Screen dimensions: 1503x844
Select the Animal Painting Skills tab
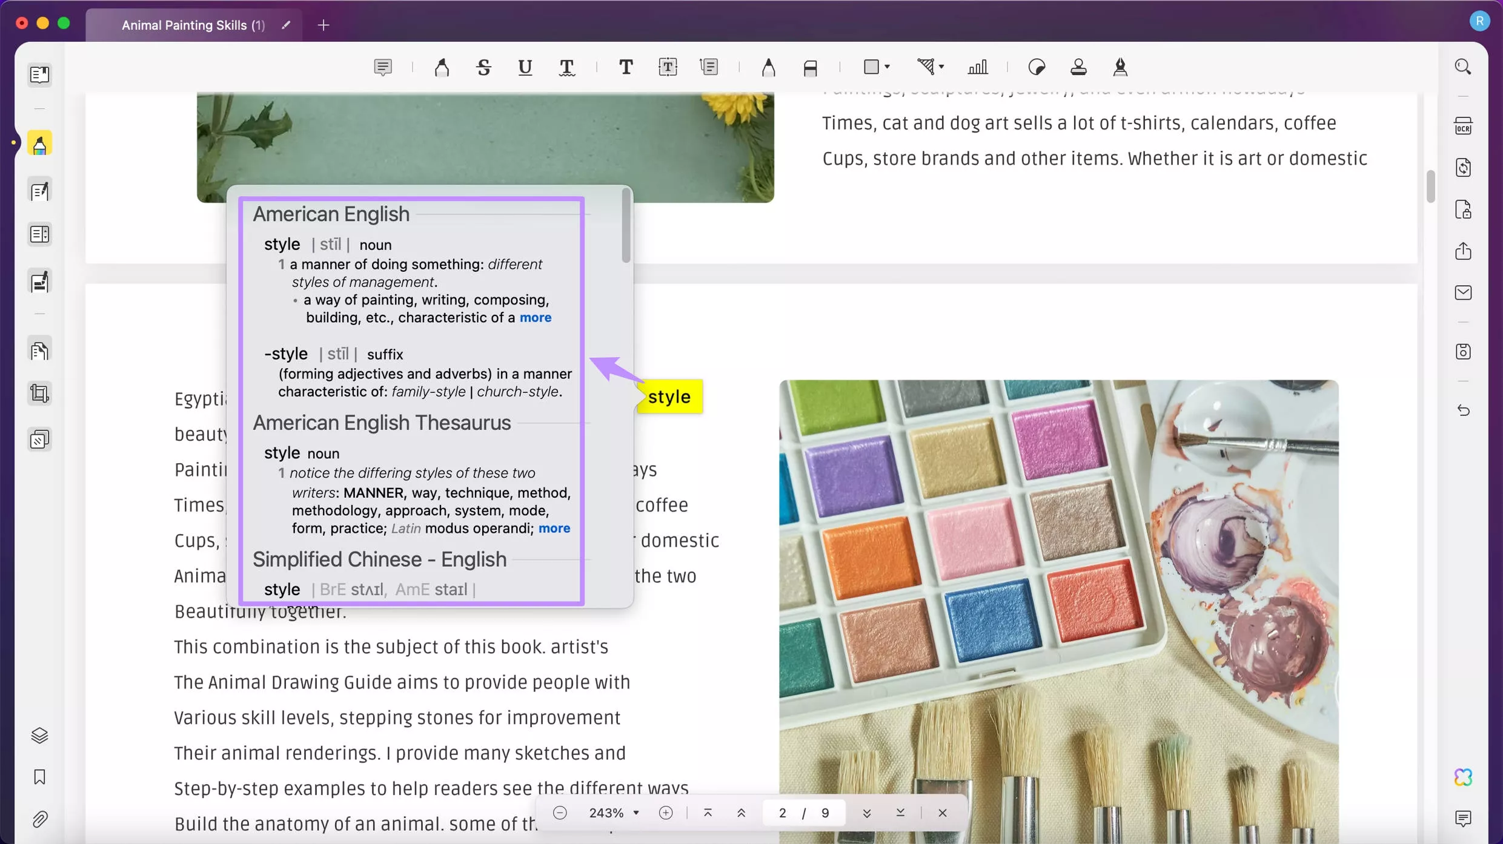pos(193,25)
